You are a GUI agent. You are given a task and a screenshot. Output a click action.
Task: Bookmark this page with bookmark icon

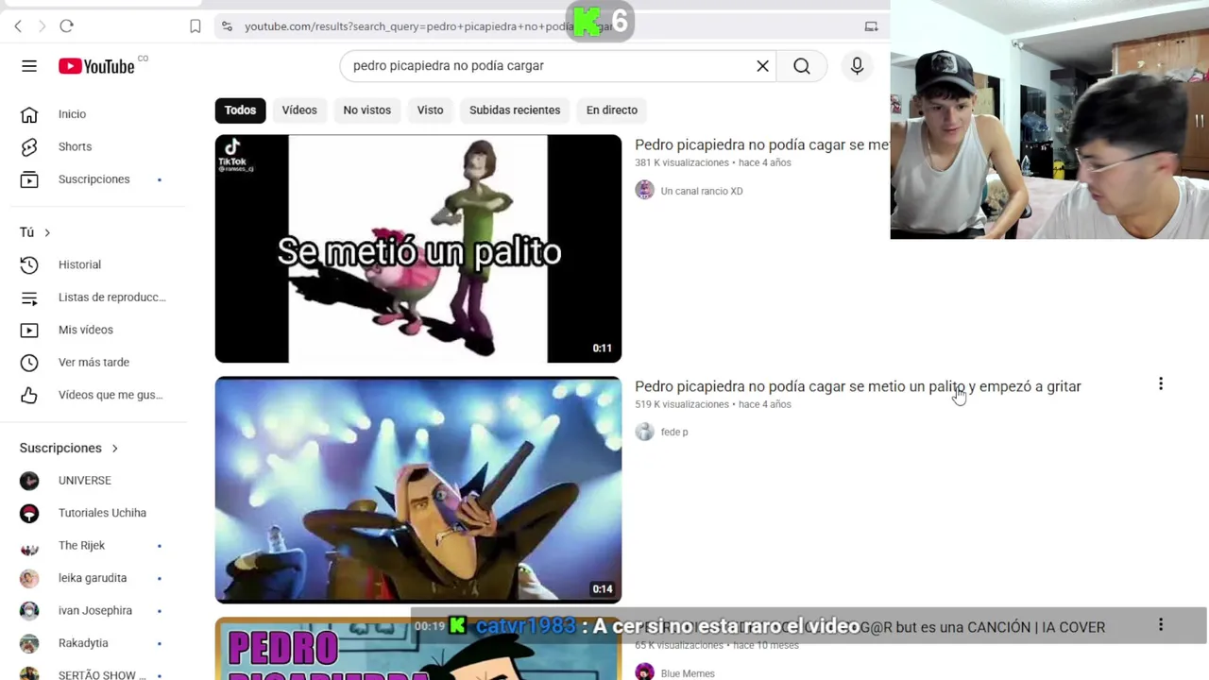(x=195, y=26)
